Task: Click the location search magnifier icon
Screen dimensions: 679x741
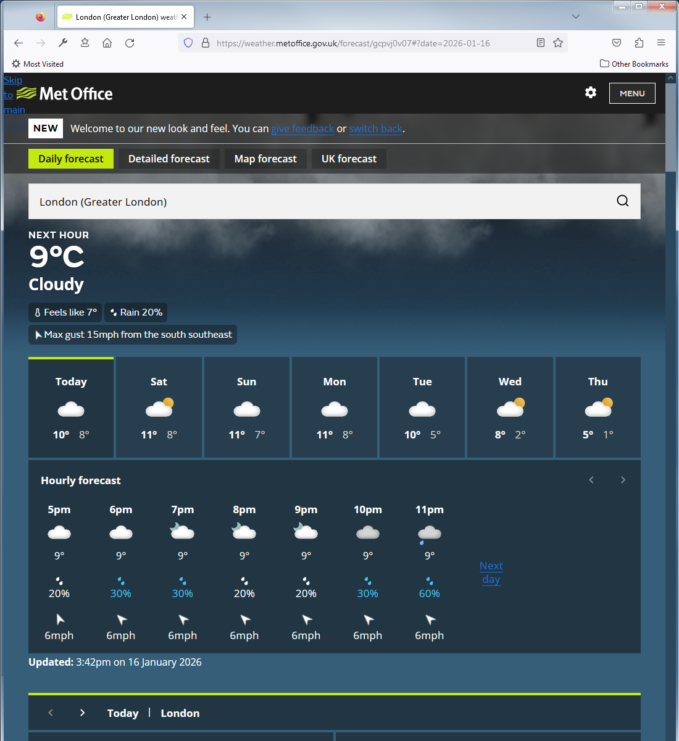Action: (622, 201)
